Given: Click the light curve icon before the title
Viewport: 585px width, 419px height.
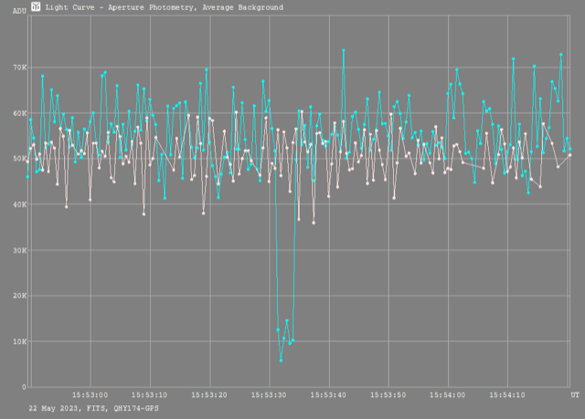Looking at the screenshot, I should click(36, 6).
